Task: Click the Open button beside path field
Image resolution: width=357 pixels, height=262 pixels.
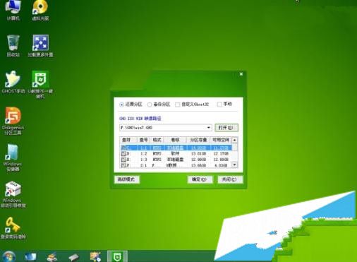Action: coord(226,128)
